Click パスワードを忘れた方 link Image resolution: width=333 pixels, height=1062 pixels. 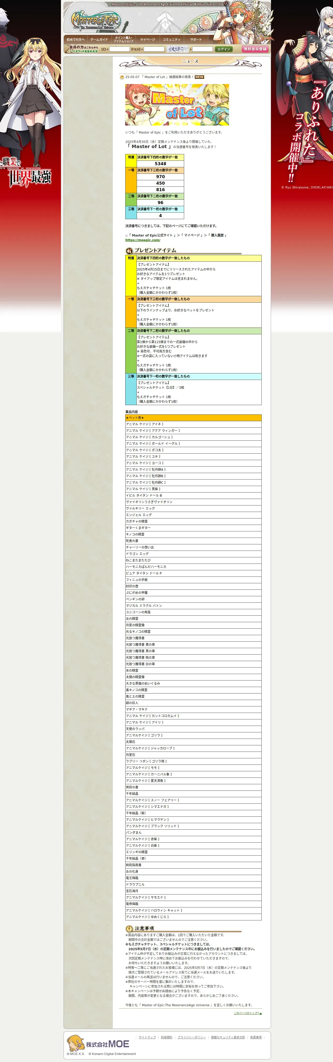point(85,52)
